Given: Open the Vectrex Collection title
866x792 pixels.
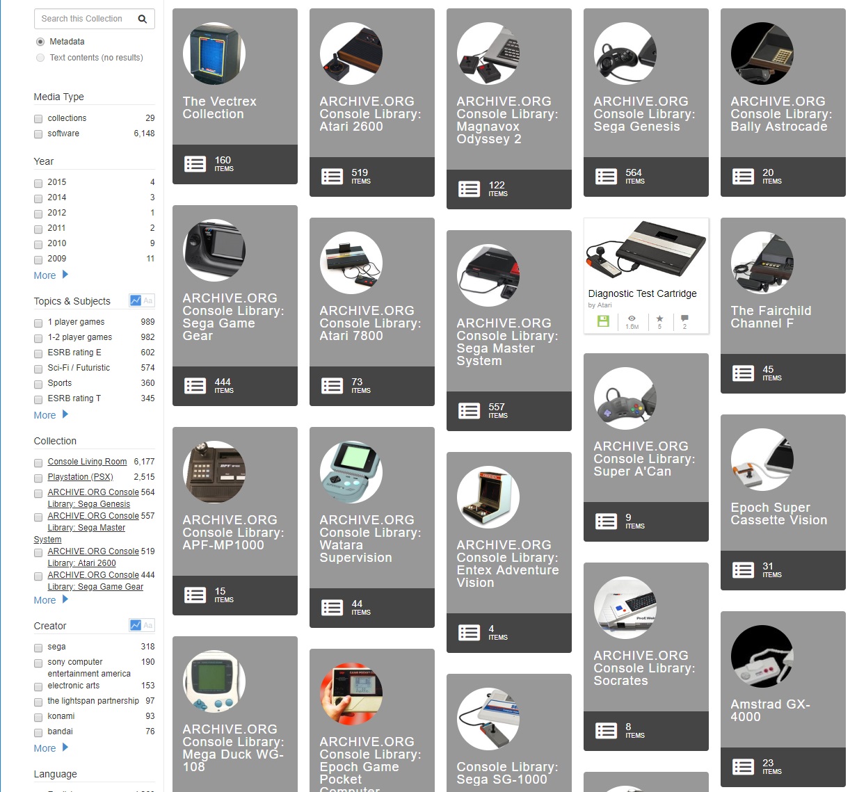Looking at the screenshot, I should point(219,108).
